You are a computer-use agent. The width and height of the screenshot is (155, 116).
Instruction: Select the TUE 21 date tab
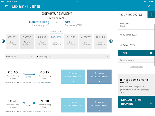point(71,41)
